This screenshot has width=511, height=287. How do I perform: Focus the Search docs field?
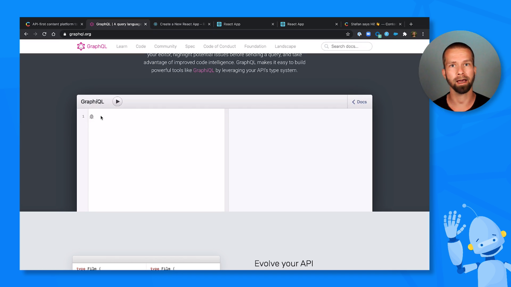(x=347, y=46)
